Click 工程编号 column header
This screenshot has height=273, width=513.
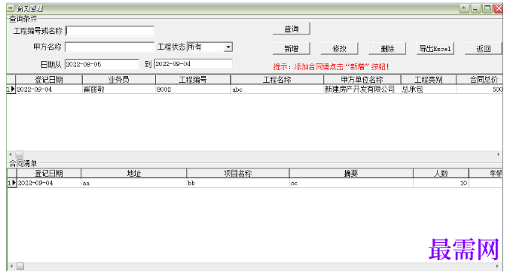(193, 80)
